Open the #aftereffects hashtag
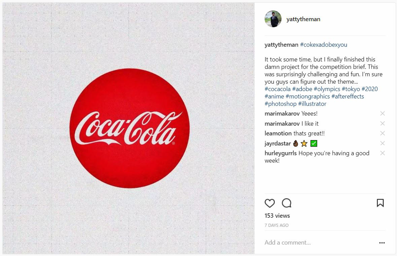 348,96
